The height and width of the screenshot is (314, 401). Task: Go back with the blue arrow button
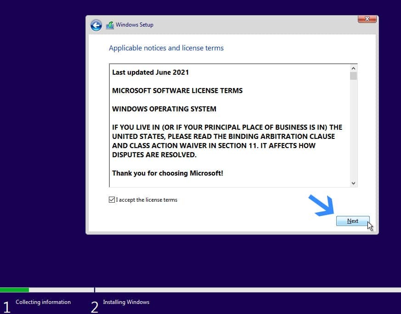pyautogui.click(x=96, y=25)
